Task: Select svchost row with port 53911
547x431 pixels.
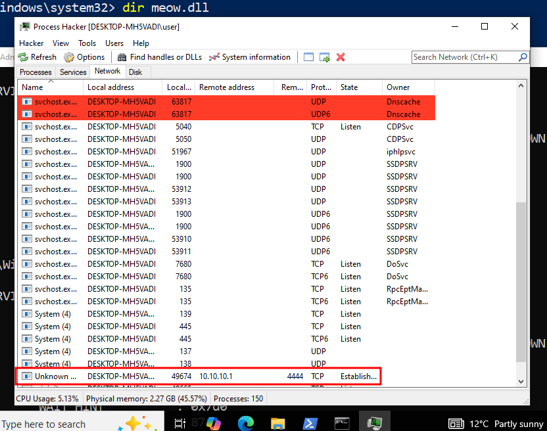Action: (x=226, y=252)
